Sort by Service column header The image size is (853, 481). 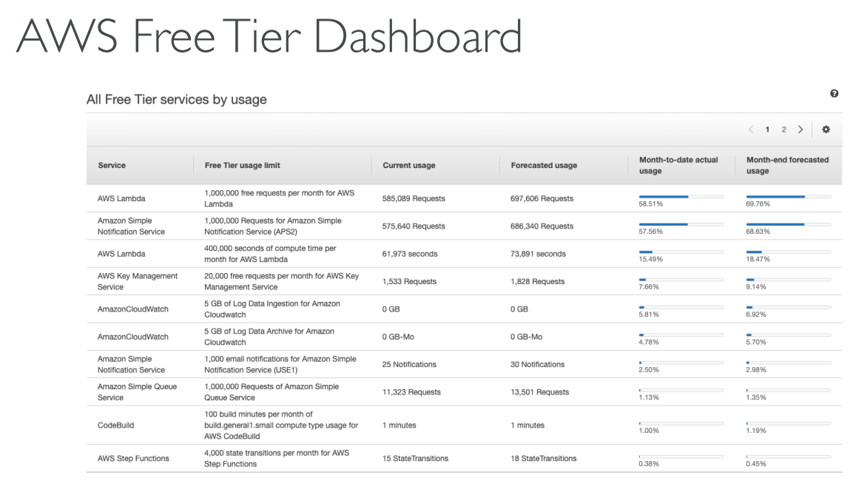tap(112, 165)
